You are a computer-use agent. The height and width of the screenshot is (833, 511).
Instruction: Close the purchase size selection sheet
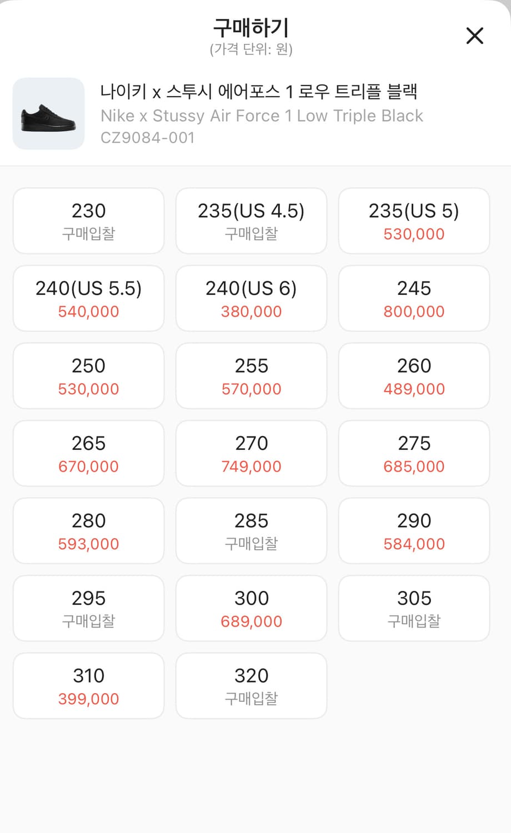474,36
